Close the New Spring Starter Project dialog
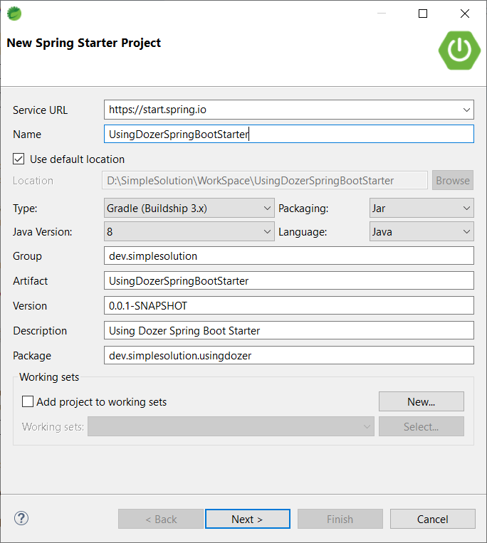This screenshot has height=543, width=487. click(x=465, y=14)
